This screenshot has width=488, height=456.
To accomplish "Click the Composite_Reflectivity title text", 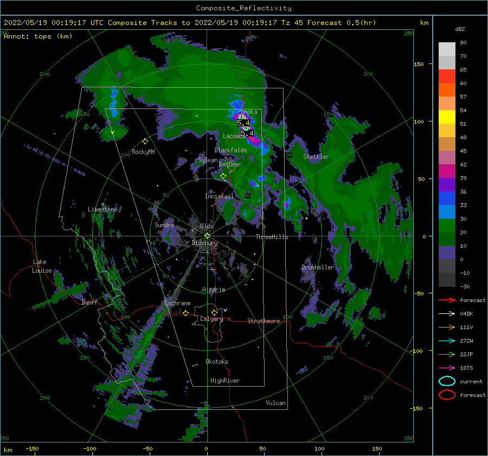I will tap(243, 8).
